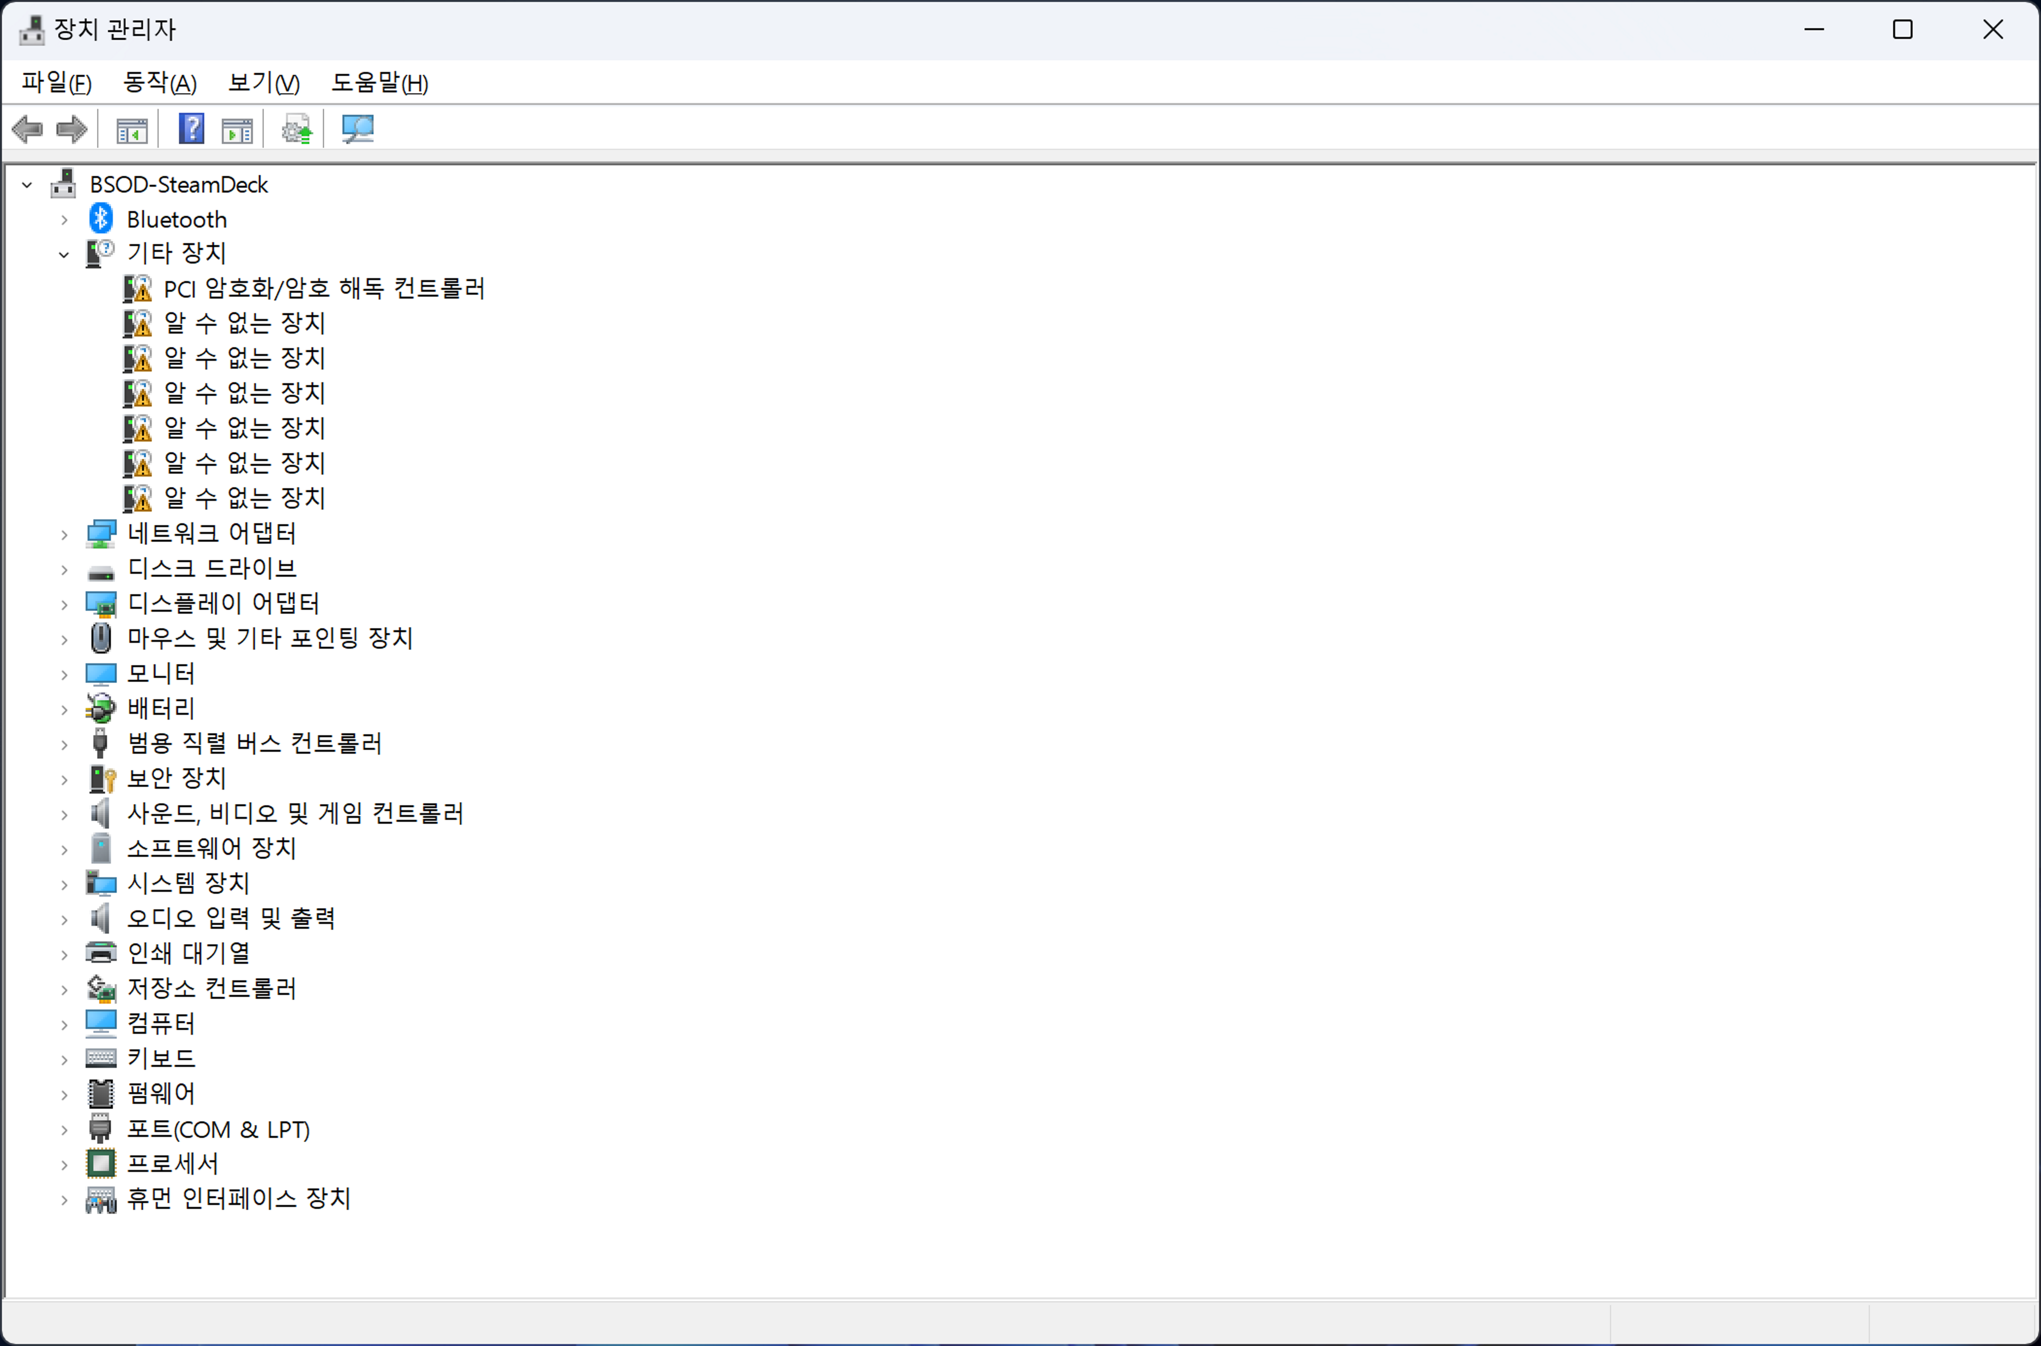Open the 파일(F) menu
The image size is (2041, 1346).
coord(57,83)
